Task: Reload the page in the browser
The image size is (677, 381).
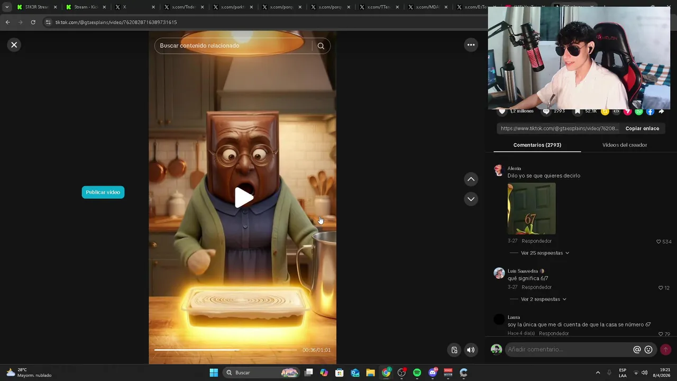Action: click(33, 22)
